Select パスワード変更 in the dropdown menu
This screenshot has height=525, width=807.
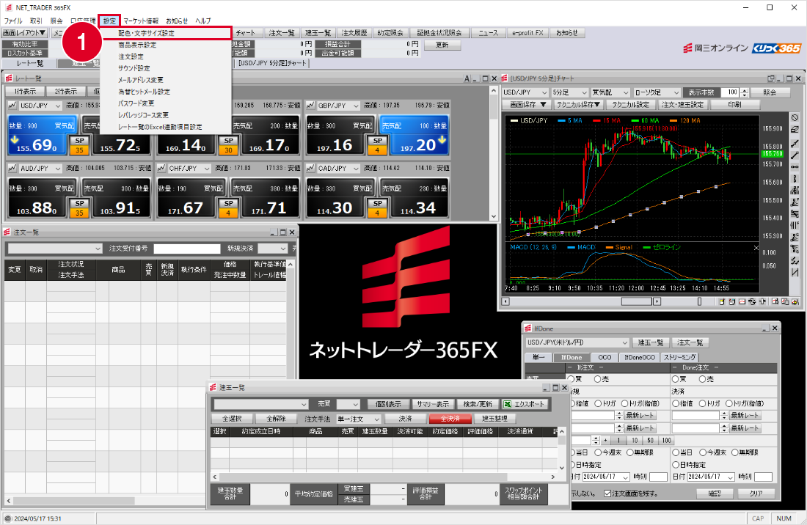136,103
